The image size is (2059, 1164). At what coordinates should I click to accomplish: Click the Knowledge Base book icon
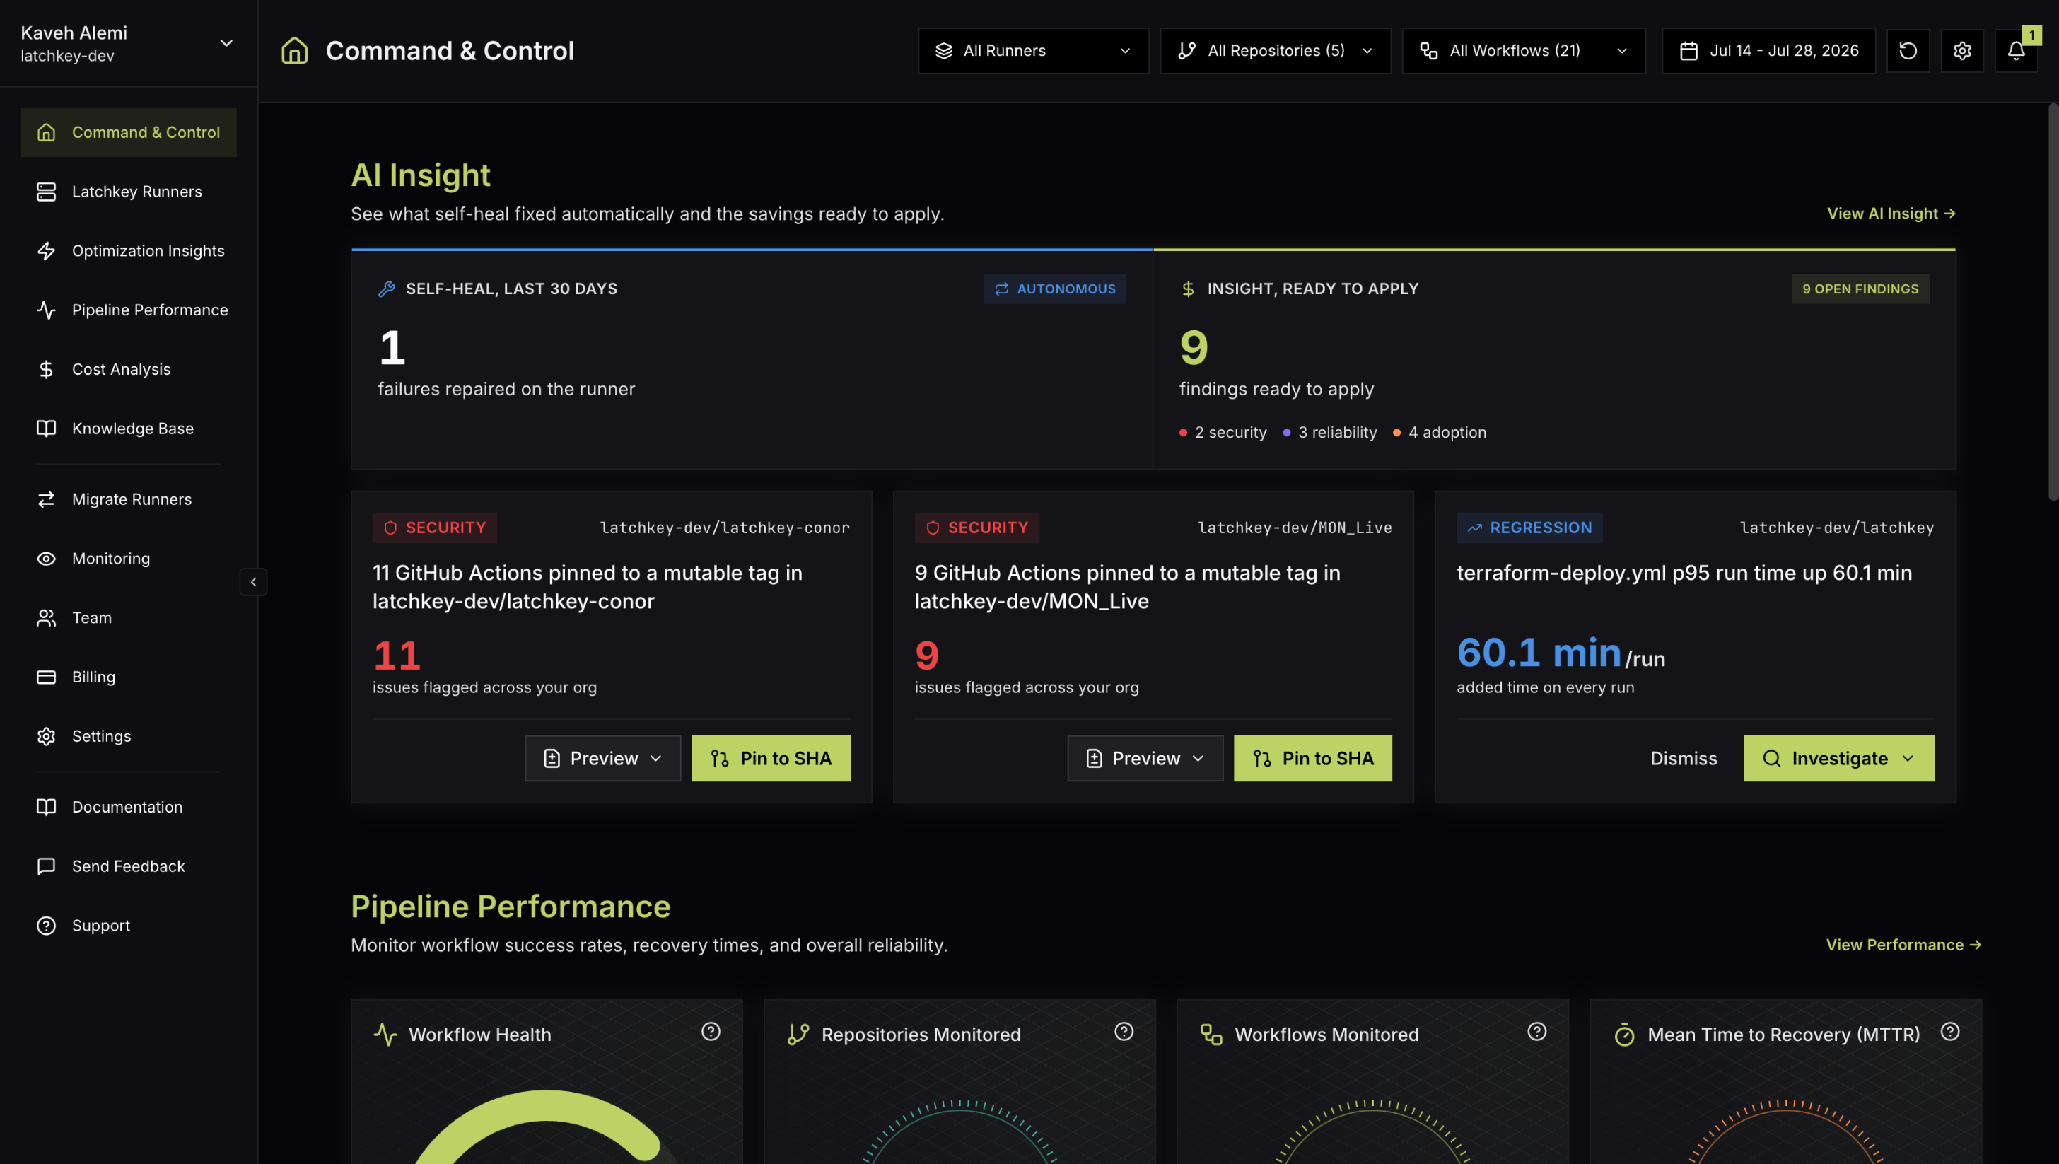47,429
